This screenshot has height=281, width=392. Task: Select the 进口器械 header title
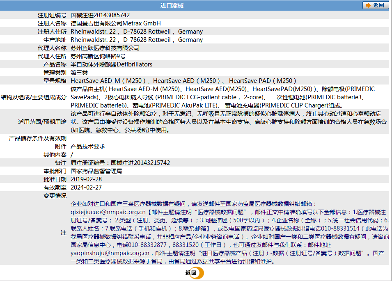[172, 5]
